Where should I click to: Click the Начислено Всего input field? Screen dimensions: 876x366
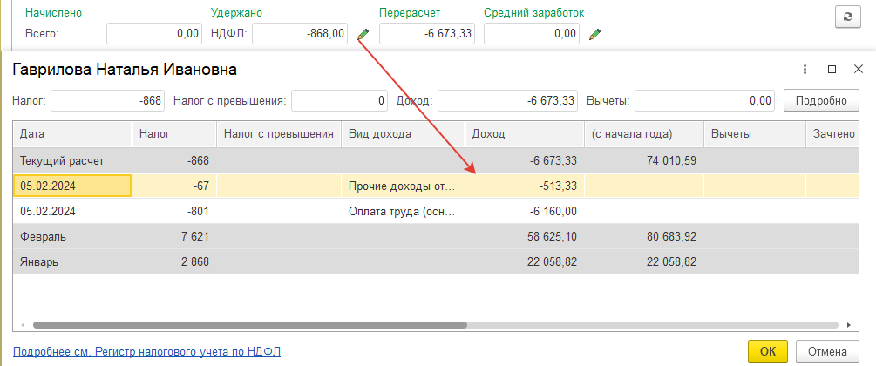(153, 33)
